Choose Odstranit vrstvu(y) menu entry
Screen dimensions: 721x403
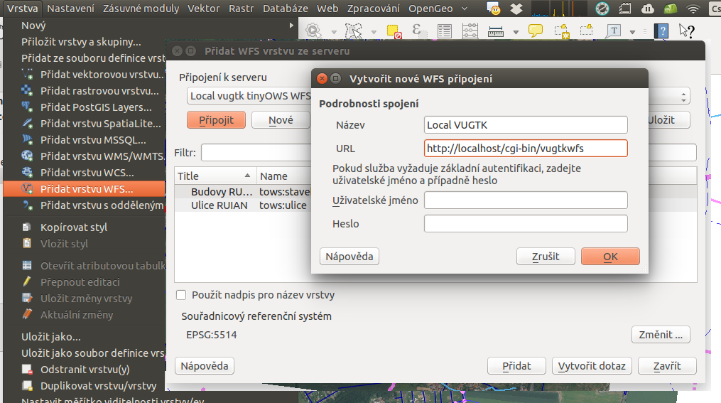[x=84, y=370]
